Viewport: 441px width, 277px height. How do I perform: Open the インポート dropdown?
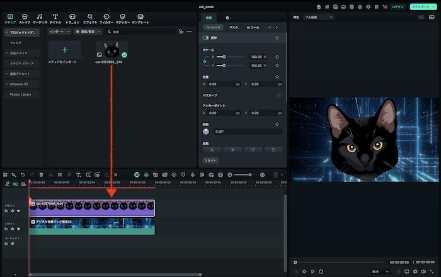click(x=60, y=31)
